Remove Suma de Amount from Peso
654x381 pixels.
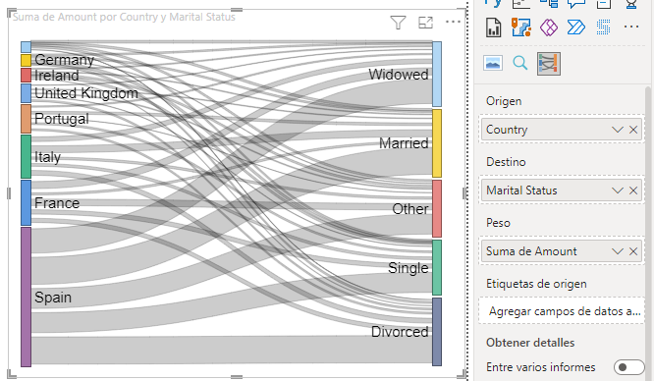pyautogui.click(x=633, y=251)
